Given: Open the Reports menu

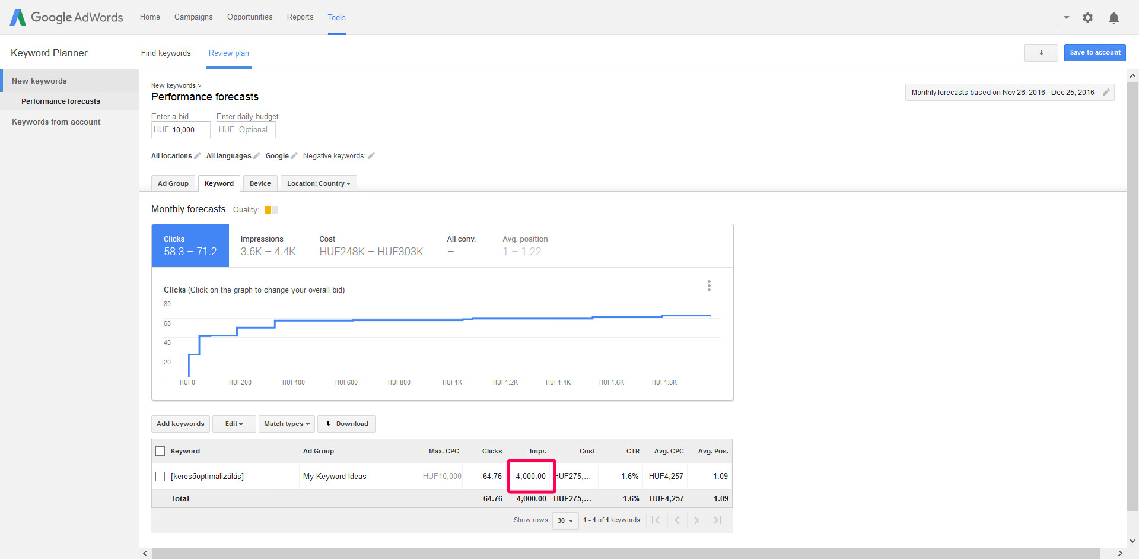Looking at the screenshot, I should tap(300, 17).
